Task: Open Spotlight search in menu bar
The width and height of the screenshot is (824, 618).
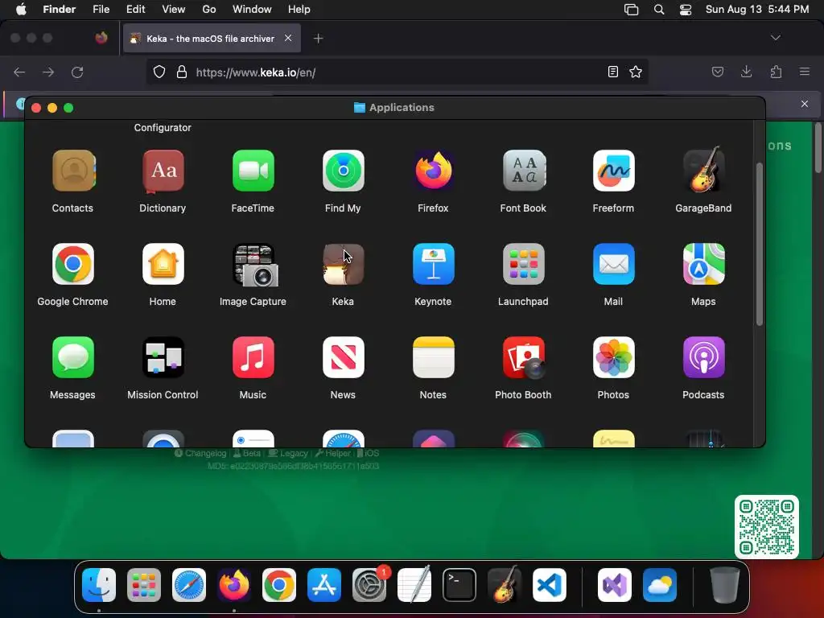Action: click(x=659, y=10)
